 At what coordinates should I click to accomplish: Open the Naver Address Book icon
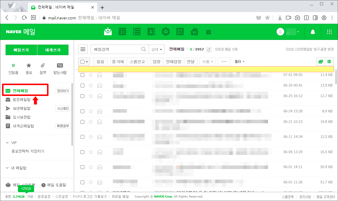point(151,32)
